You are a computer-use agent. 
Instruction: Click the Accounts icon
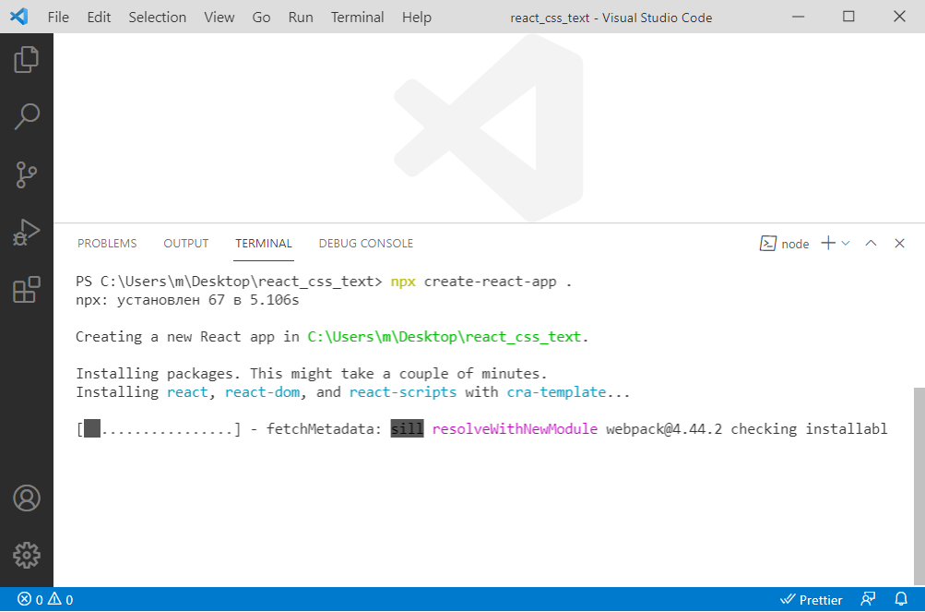click(27, 498)
